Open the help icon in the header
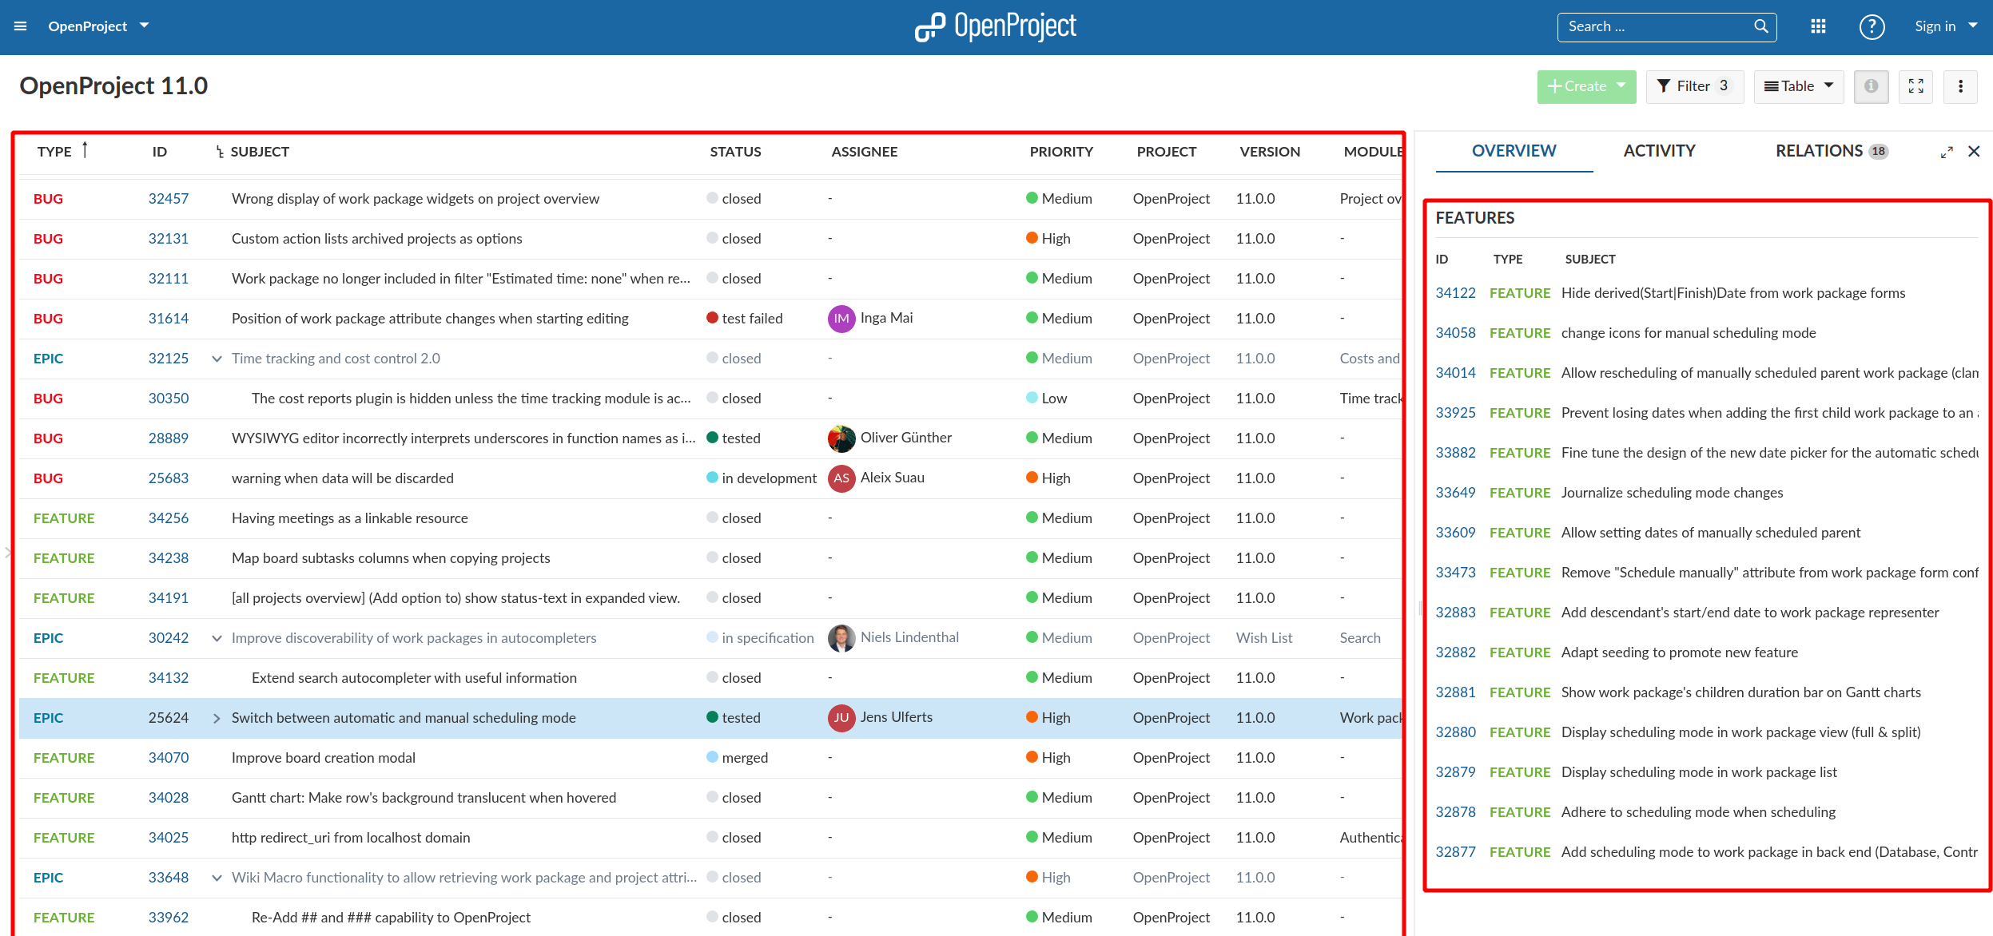The width and height of the screenshot is (1993, 936). pyautogui.click(x=1871, y=26)
